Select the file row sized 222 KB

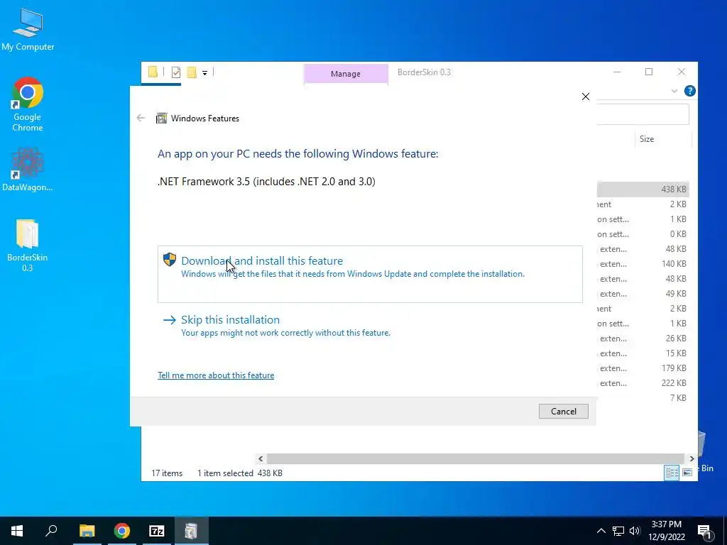[x=643, y=382]
